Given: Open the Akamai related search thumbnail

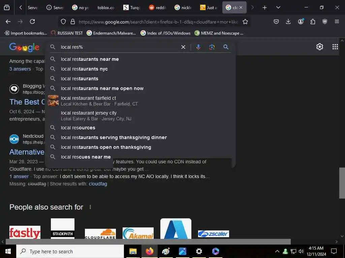Looking at the screenshot, I should tap(138, 233).
